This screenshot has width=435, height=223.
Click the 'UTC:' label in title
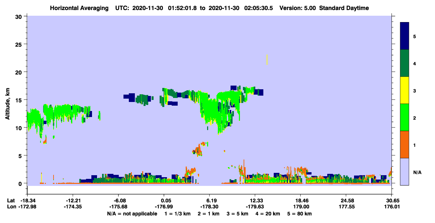123,8
